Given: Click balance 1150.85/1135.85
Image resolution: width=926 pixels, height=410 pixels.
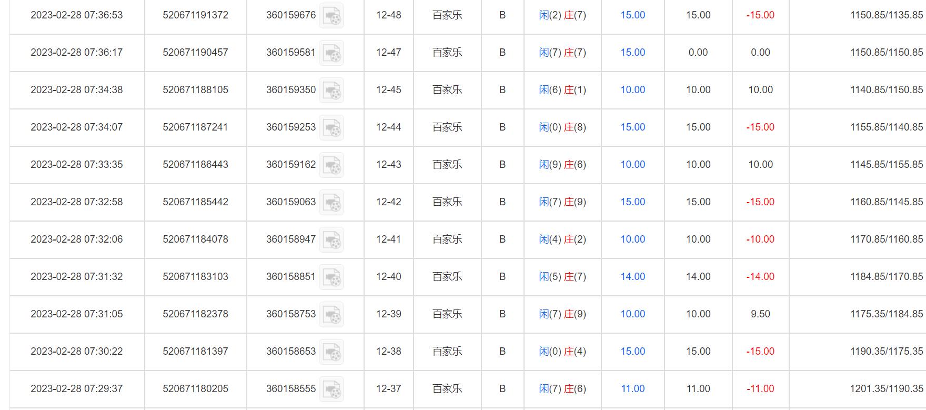Looking at the screenshot, I should pyautogui.click(x=887, y=15).
